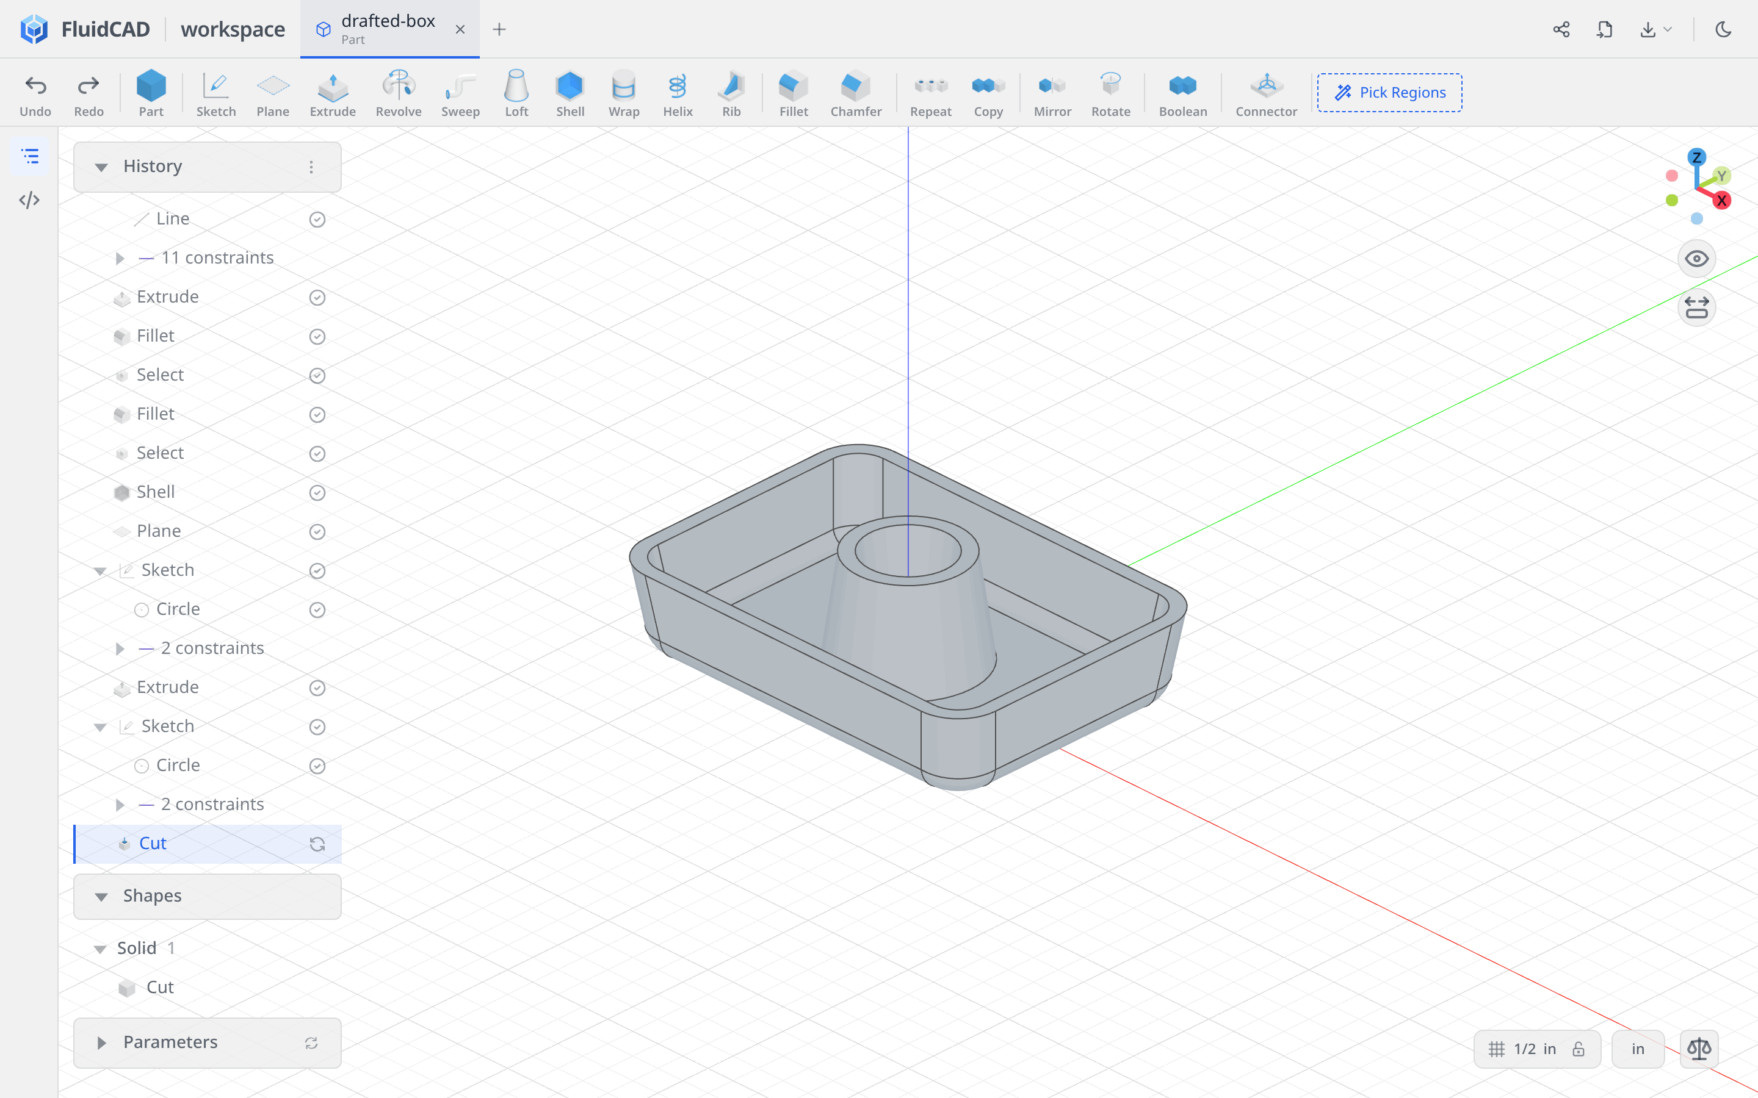The image size is (1758, 1098).
Task: Toggle check mark on Plane history row
Action: tap(317, 531)
